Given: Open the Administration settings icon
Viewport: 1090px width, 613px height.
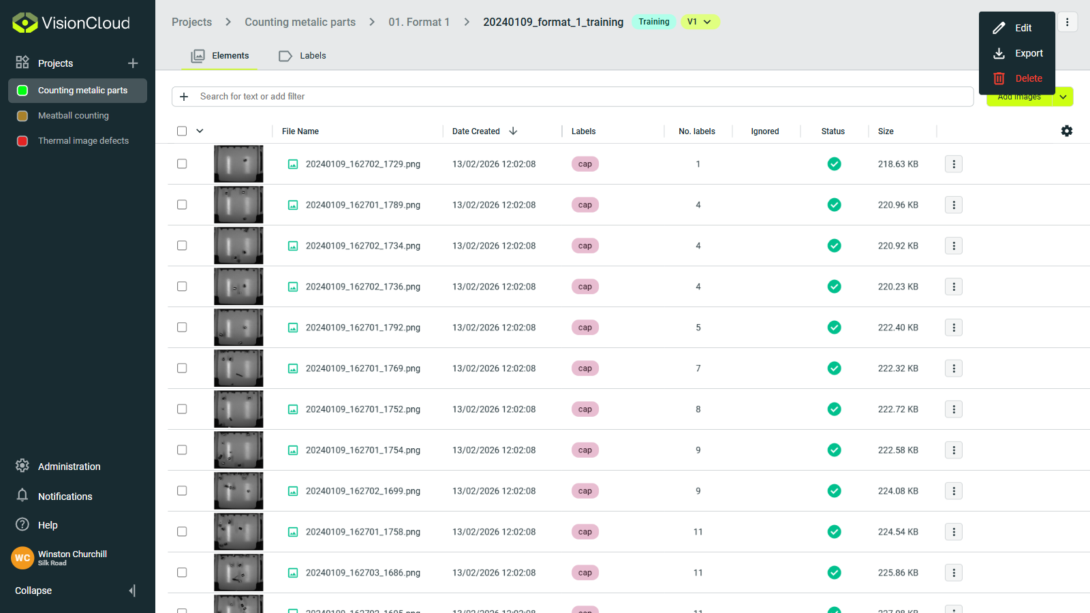Looking at the screenshot, I should 22,466.
